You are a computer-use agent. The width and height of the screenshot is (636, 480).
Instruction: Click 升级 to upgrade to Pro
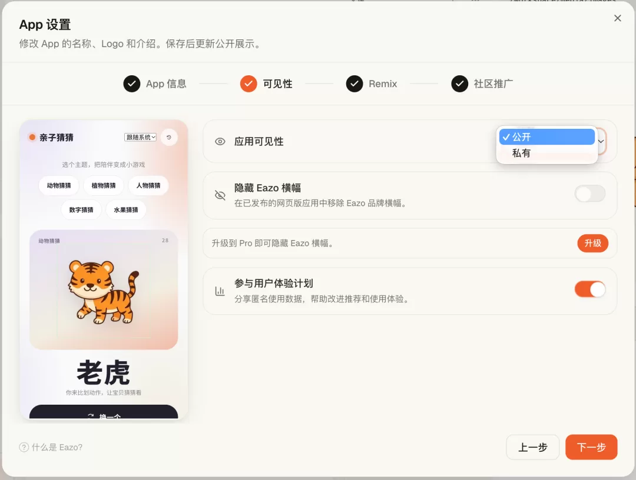tap(592, 243)
